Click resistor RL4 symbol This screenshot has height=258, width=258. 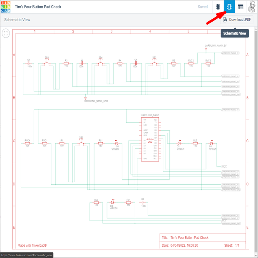pyautogui.click(x=128, y=203)
